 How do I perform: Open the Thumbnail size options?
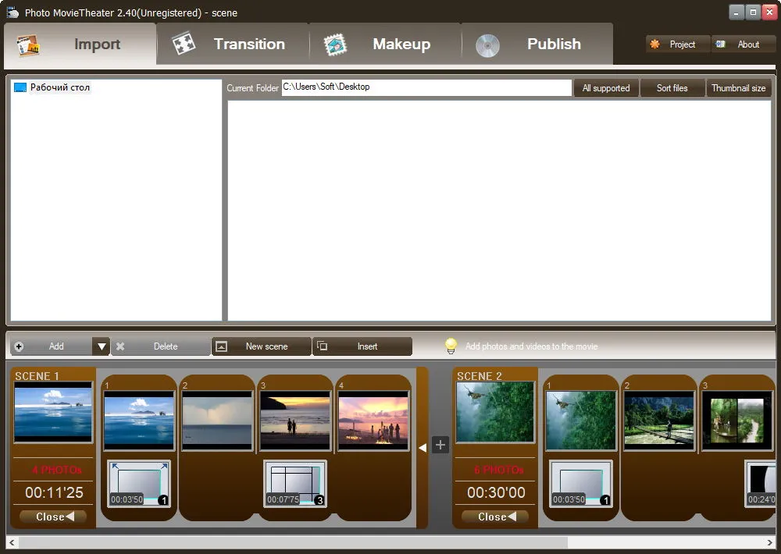[x=739, y=88]
